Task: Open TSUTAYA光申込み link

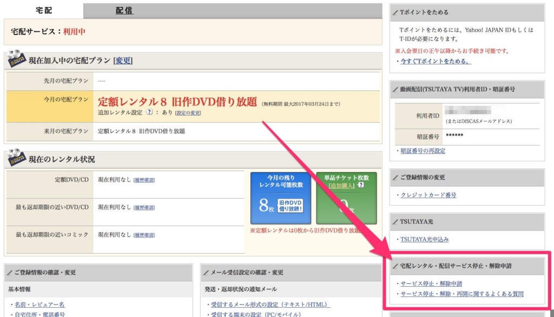Action: click(424, 240)
